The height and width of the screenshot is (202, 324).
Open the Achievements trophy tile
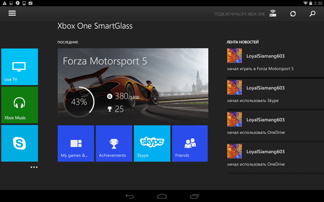point(114,143)
